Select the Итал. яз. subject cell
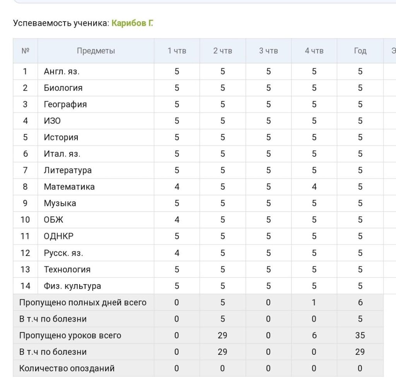The height and width of the screenshot is (383, 396). click(x=96, y=154)
